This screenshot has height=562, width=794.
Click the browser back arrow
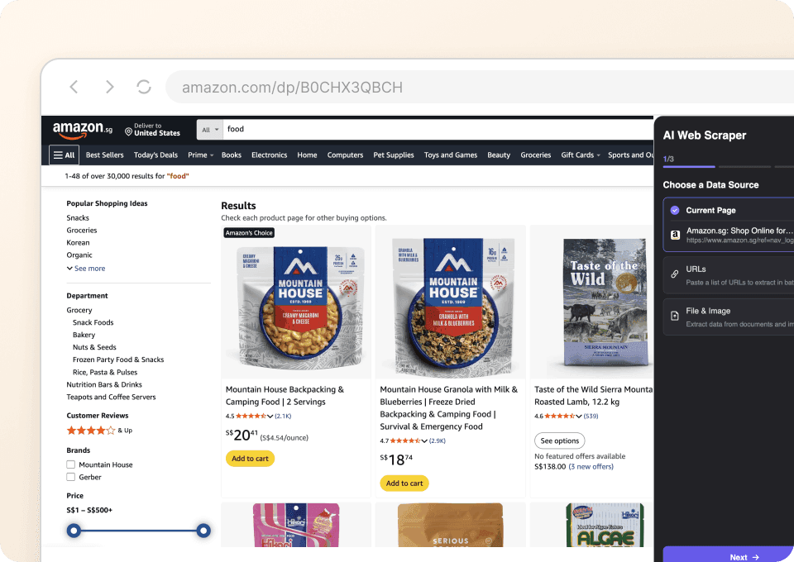point(73,87)
